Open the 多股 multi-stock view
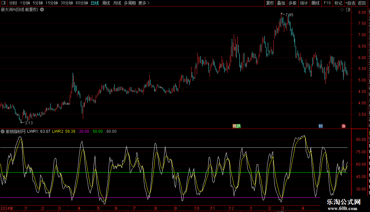 [x=292, y=3]
